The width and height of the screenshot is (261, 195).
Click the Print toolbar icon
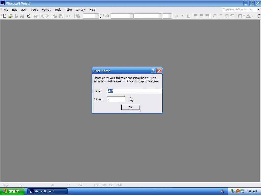(x=35, y=16)
